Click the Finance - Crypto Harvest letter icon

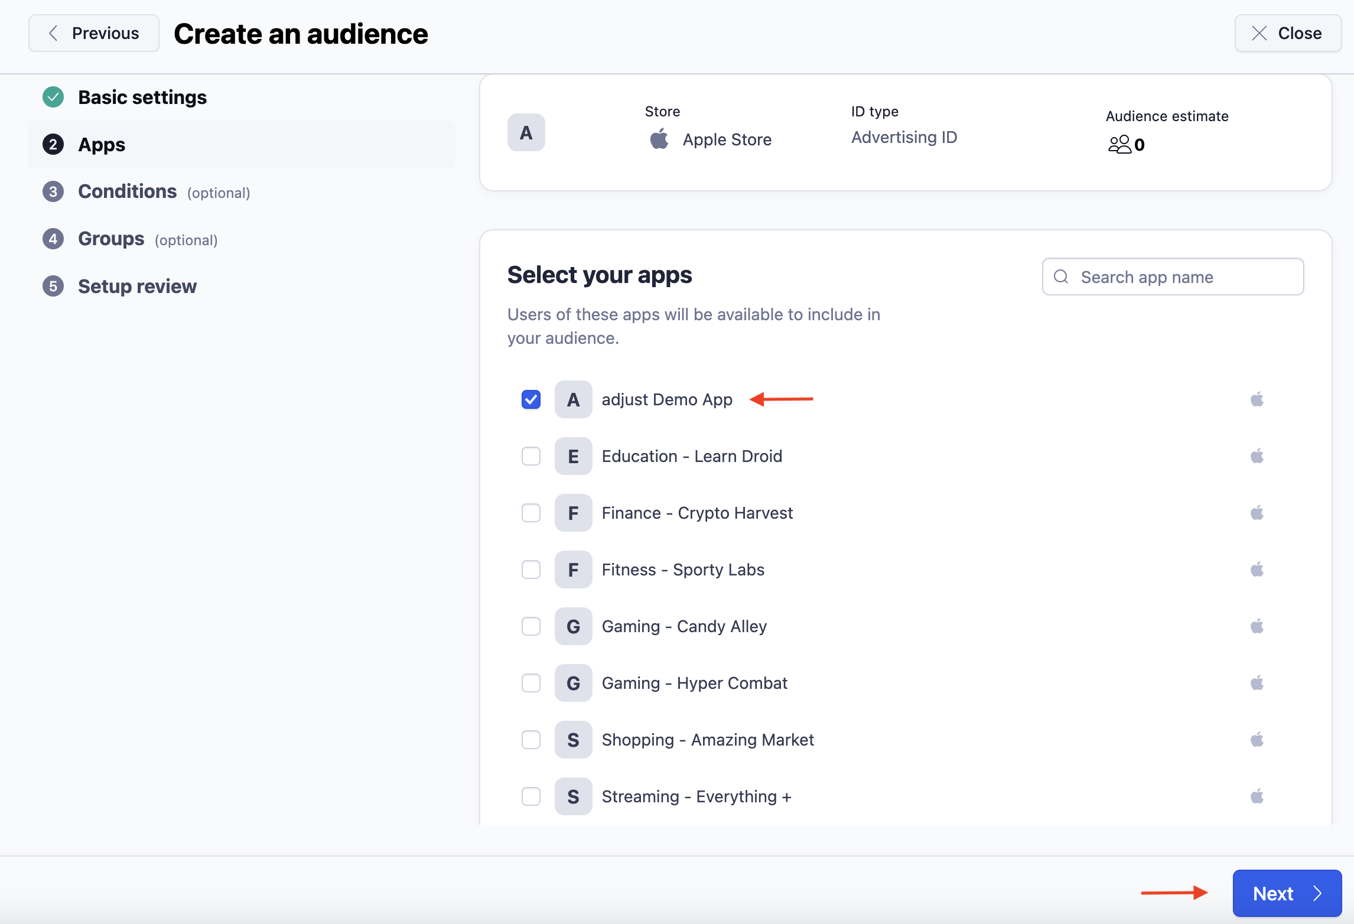pyautogui.click(x=573, y=513)
